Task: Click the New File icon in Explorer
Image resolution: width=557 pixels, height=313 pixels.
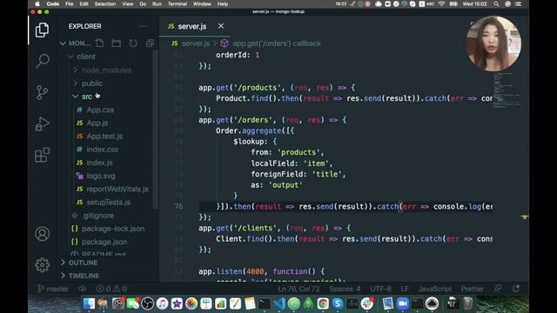Action: [x=100, y=43]
